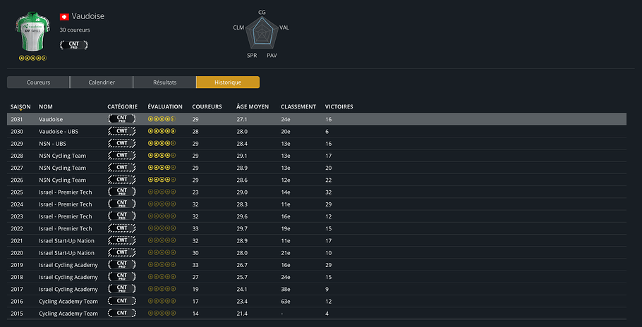Click the Swiss flag icon beside Vaudoise
Image resolution: width=642 pixels, height=327 pixels.
coord(64,16)
